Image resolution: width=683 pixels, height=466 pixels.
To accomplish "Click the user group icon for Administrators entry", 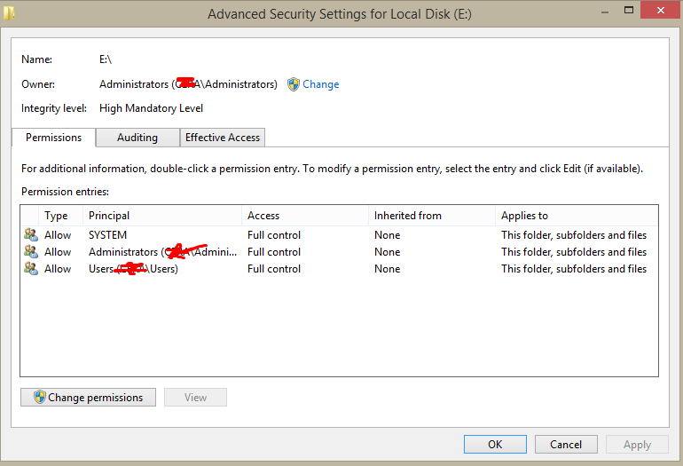I will [x=31, y=252].
